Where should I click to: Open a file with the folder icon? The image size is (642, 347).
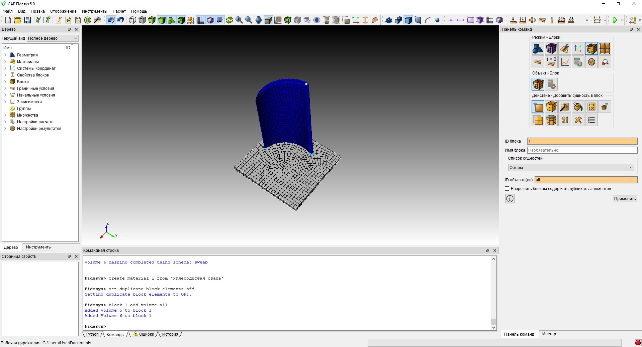(17, 20)
